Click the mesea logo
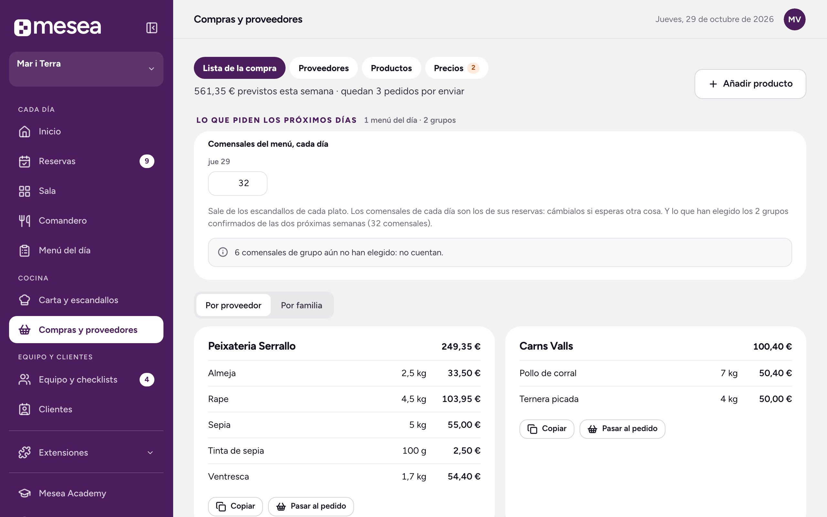 pyautogui.click(x=58, y=27)
